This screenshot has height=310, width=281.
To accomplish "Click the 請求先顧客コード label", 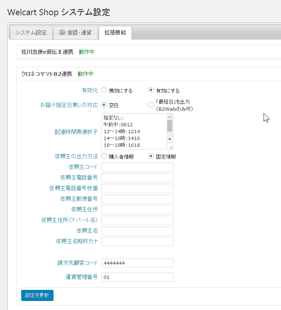I will point(78,263).
